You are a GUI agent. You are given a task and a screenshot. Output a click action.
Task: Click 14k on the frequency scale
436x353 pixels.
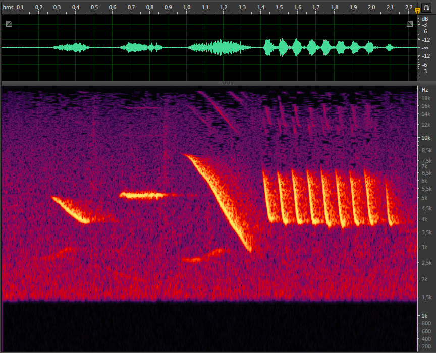[x=426, y=114]
